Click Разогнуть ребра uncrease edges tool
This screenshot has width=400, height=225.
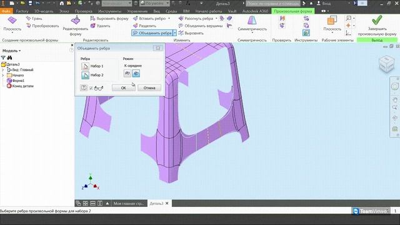point(196,18)
